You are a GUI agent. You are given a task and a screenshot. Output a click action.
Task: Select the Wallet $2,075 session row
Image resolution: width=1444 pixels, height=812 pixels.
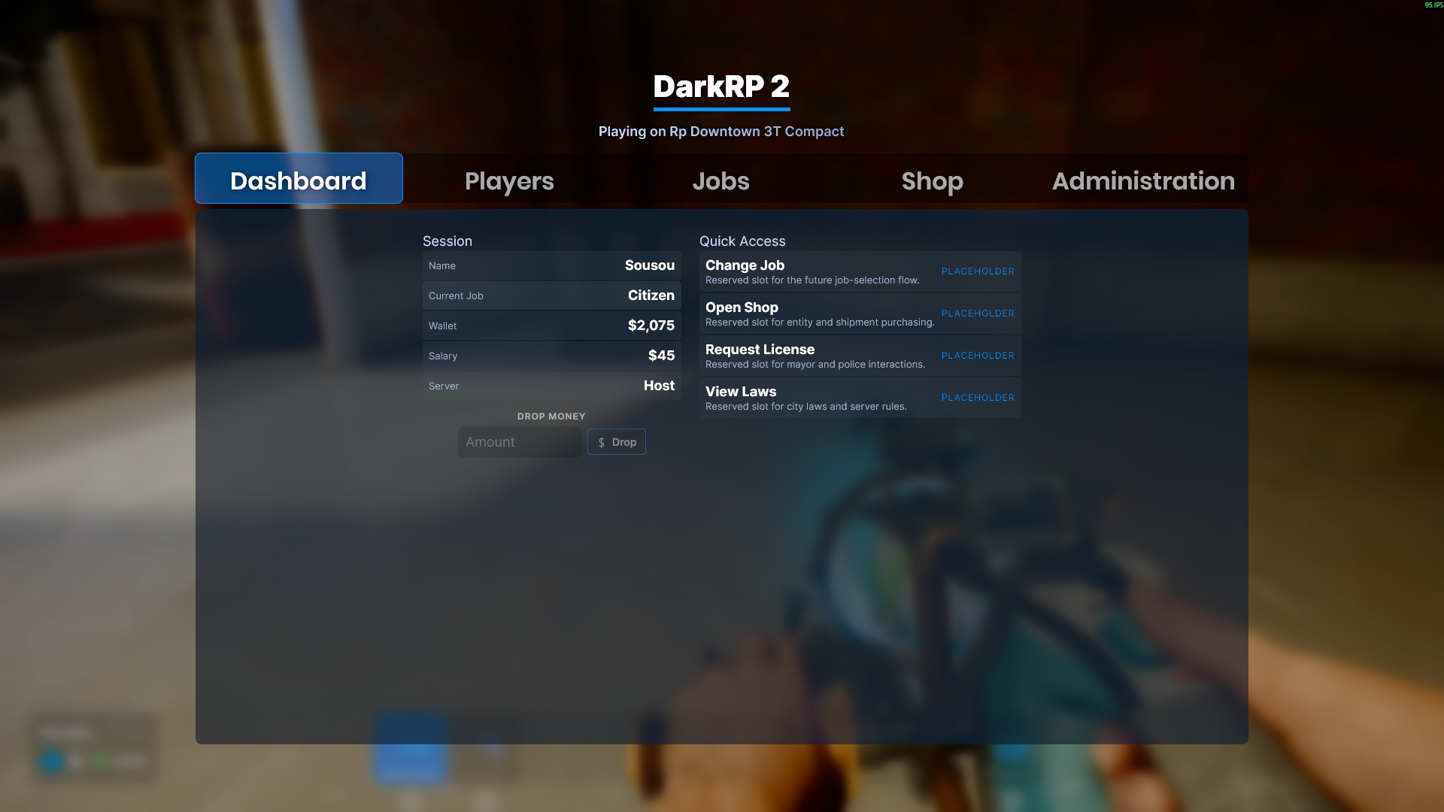pos(551,326)
